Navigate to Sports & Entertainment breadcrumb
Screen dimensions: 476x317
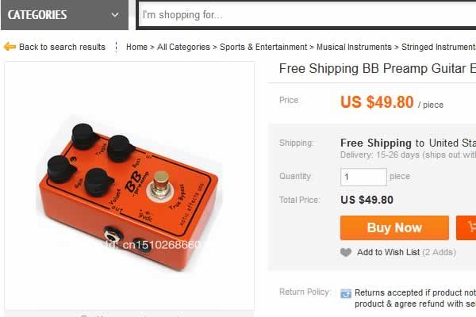pos(263,47)
